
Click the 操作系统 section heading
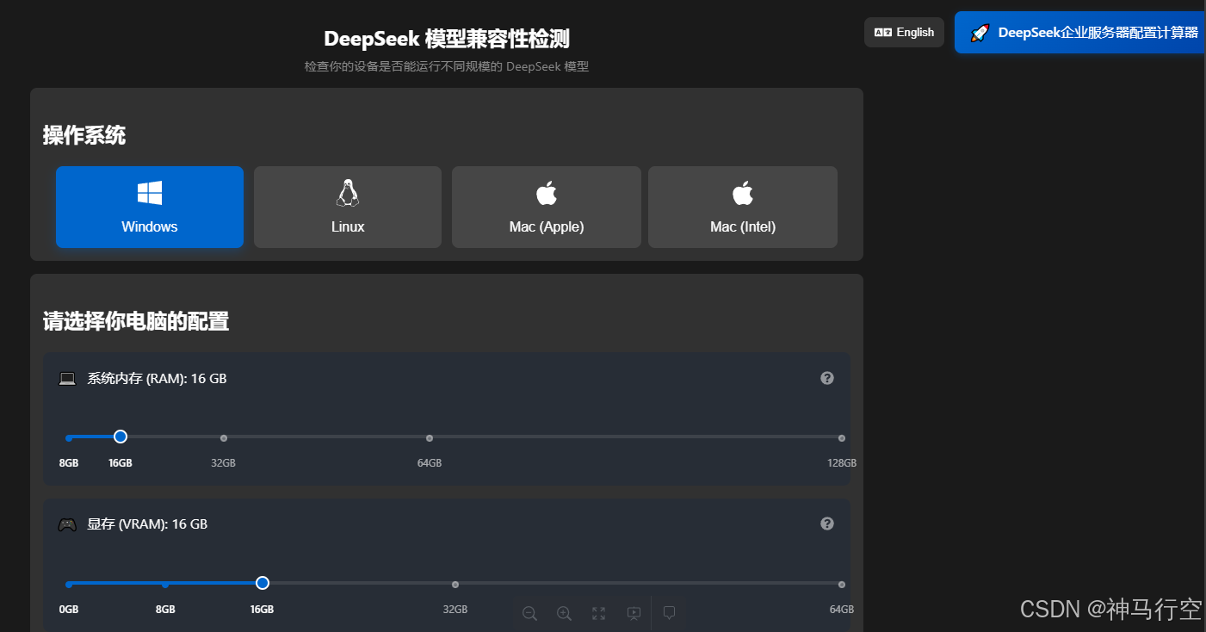click(x=84, y=135)
